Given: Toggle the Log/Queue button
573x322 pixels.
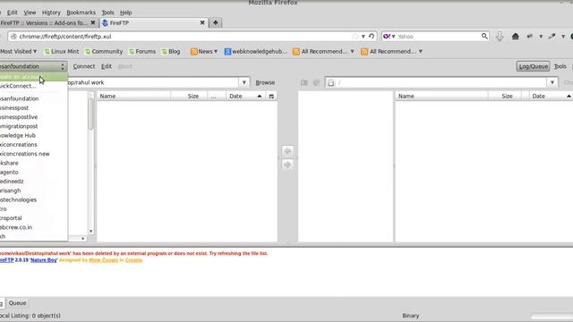Looking at the screenshot, I should click(534, 66).
